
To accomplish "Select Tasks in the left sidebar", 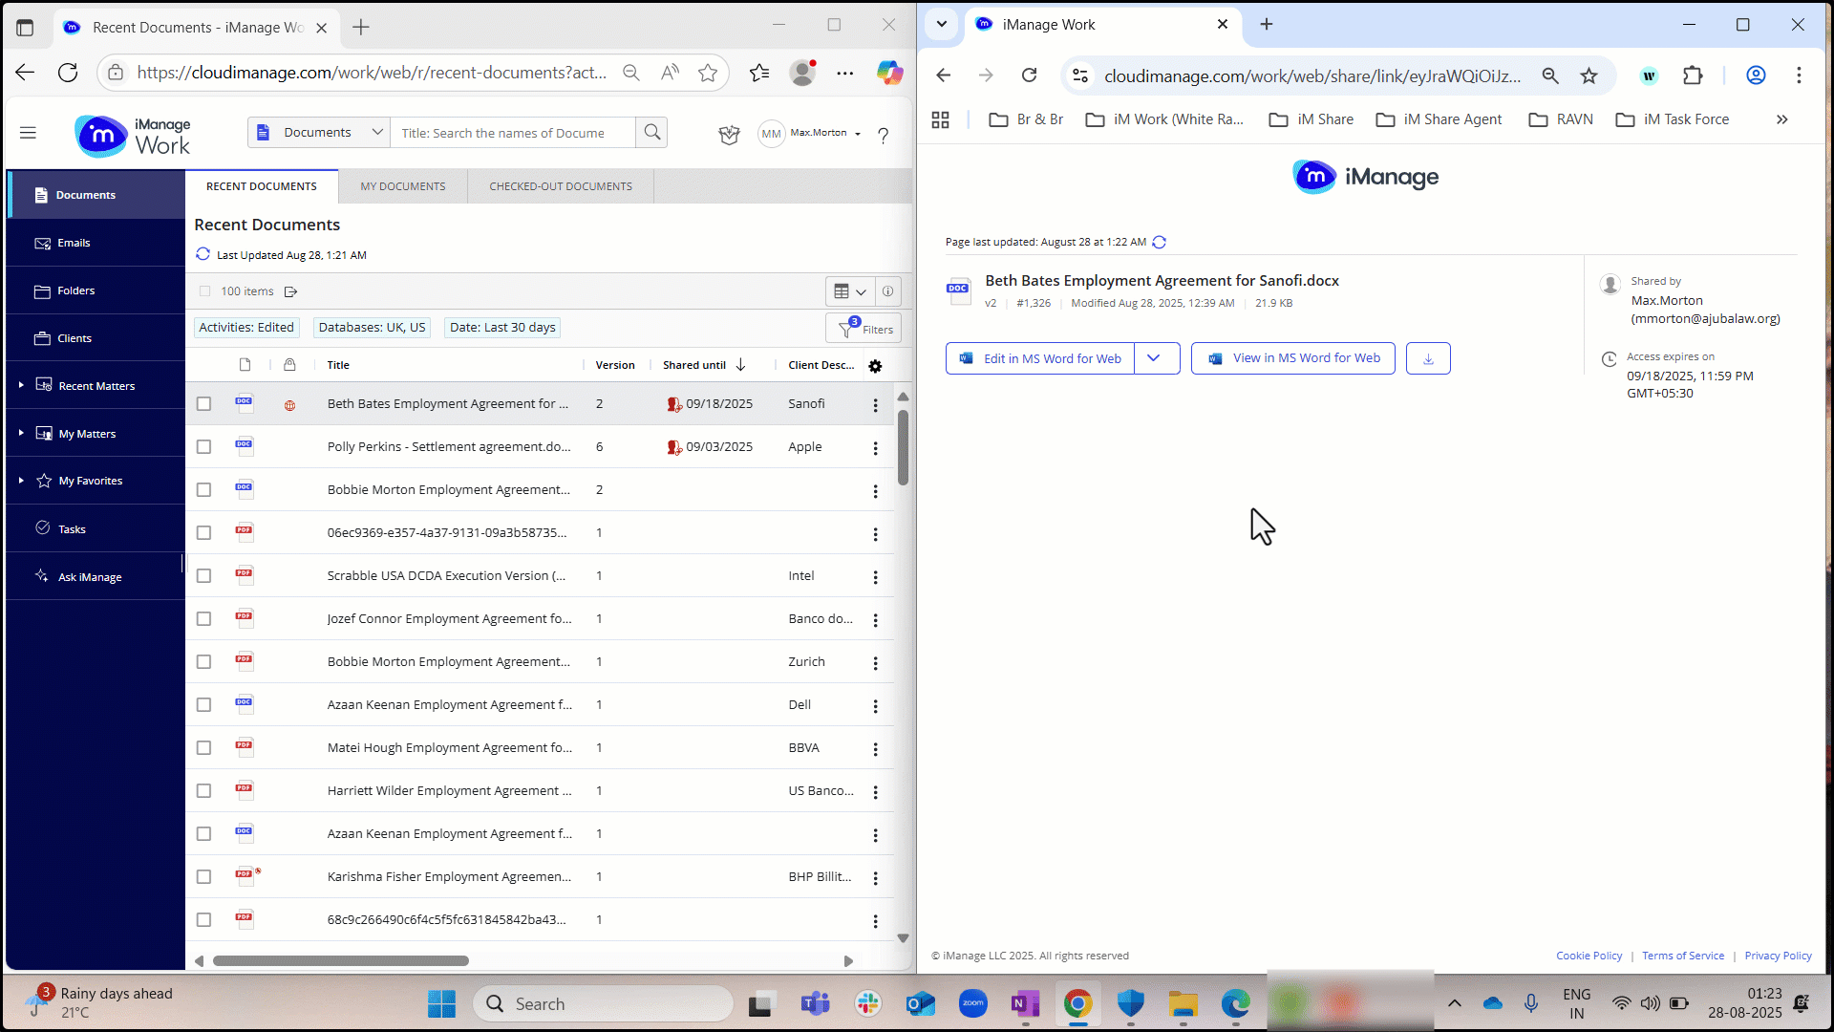I will pos(72,528).
